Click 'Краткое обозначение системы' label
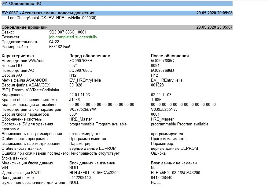 29,100
